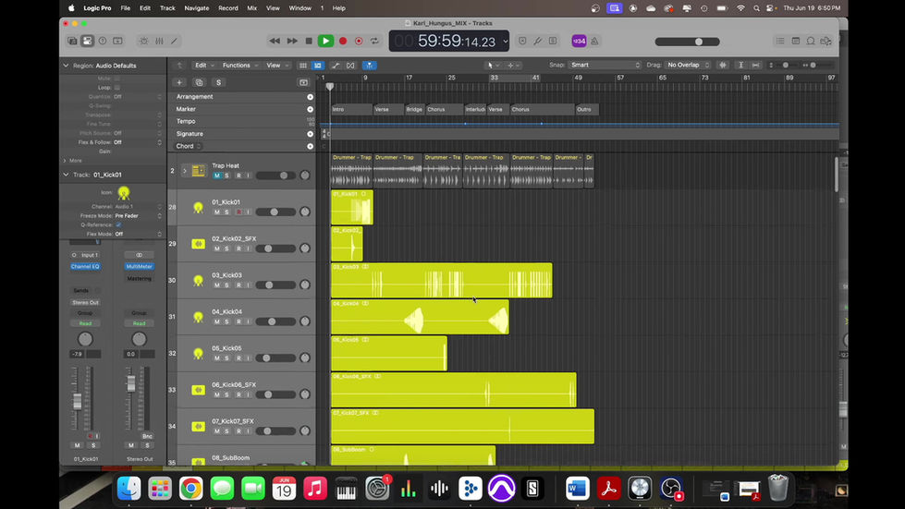Solo the 01_Kick01 track
This screenshot has height=509, width=905.
(226, 212)
